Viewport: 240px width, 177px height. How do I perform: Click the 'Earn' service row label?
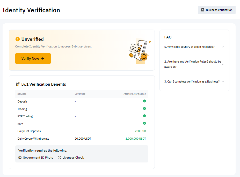(x=20, y=124)
